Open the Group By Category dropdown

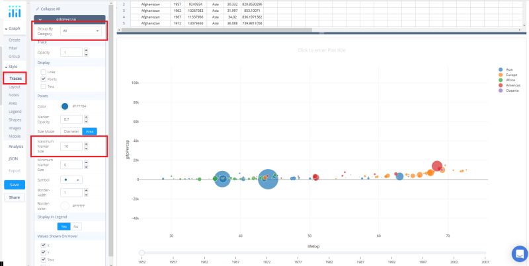81,30
